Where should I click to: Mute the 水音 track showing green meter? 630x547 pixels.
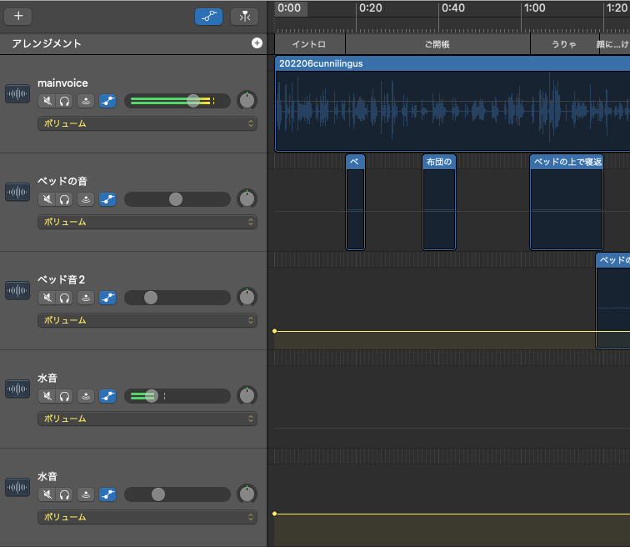[x=47, y=396]
